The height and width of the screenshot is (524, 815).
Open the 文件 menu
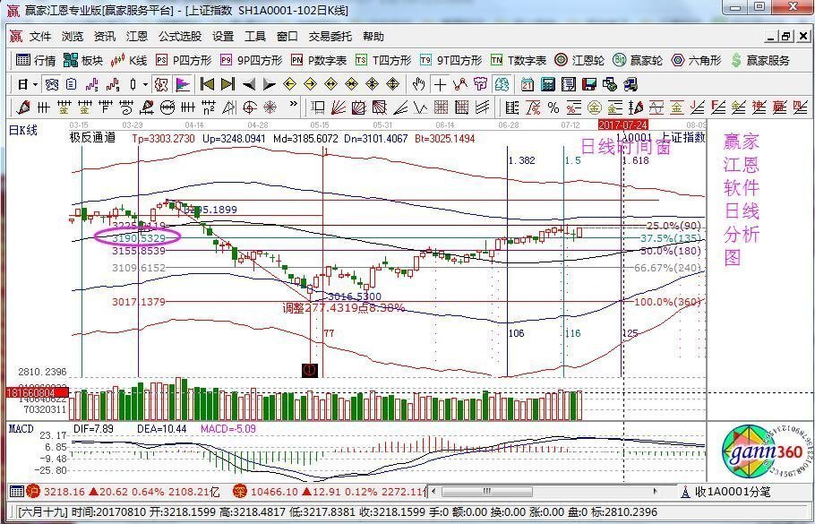(40, 37)
